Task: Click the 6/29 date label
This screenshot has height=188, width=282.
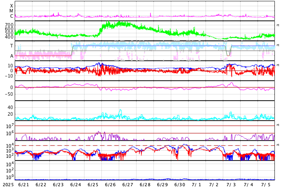Action: pos(162,185)
